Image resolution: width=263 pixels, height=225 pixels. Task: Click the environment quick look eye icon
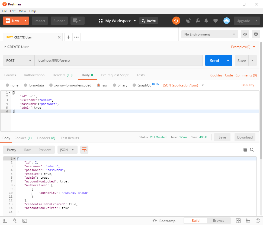245,34
